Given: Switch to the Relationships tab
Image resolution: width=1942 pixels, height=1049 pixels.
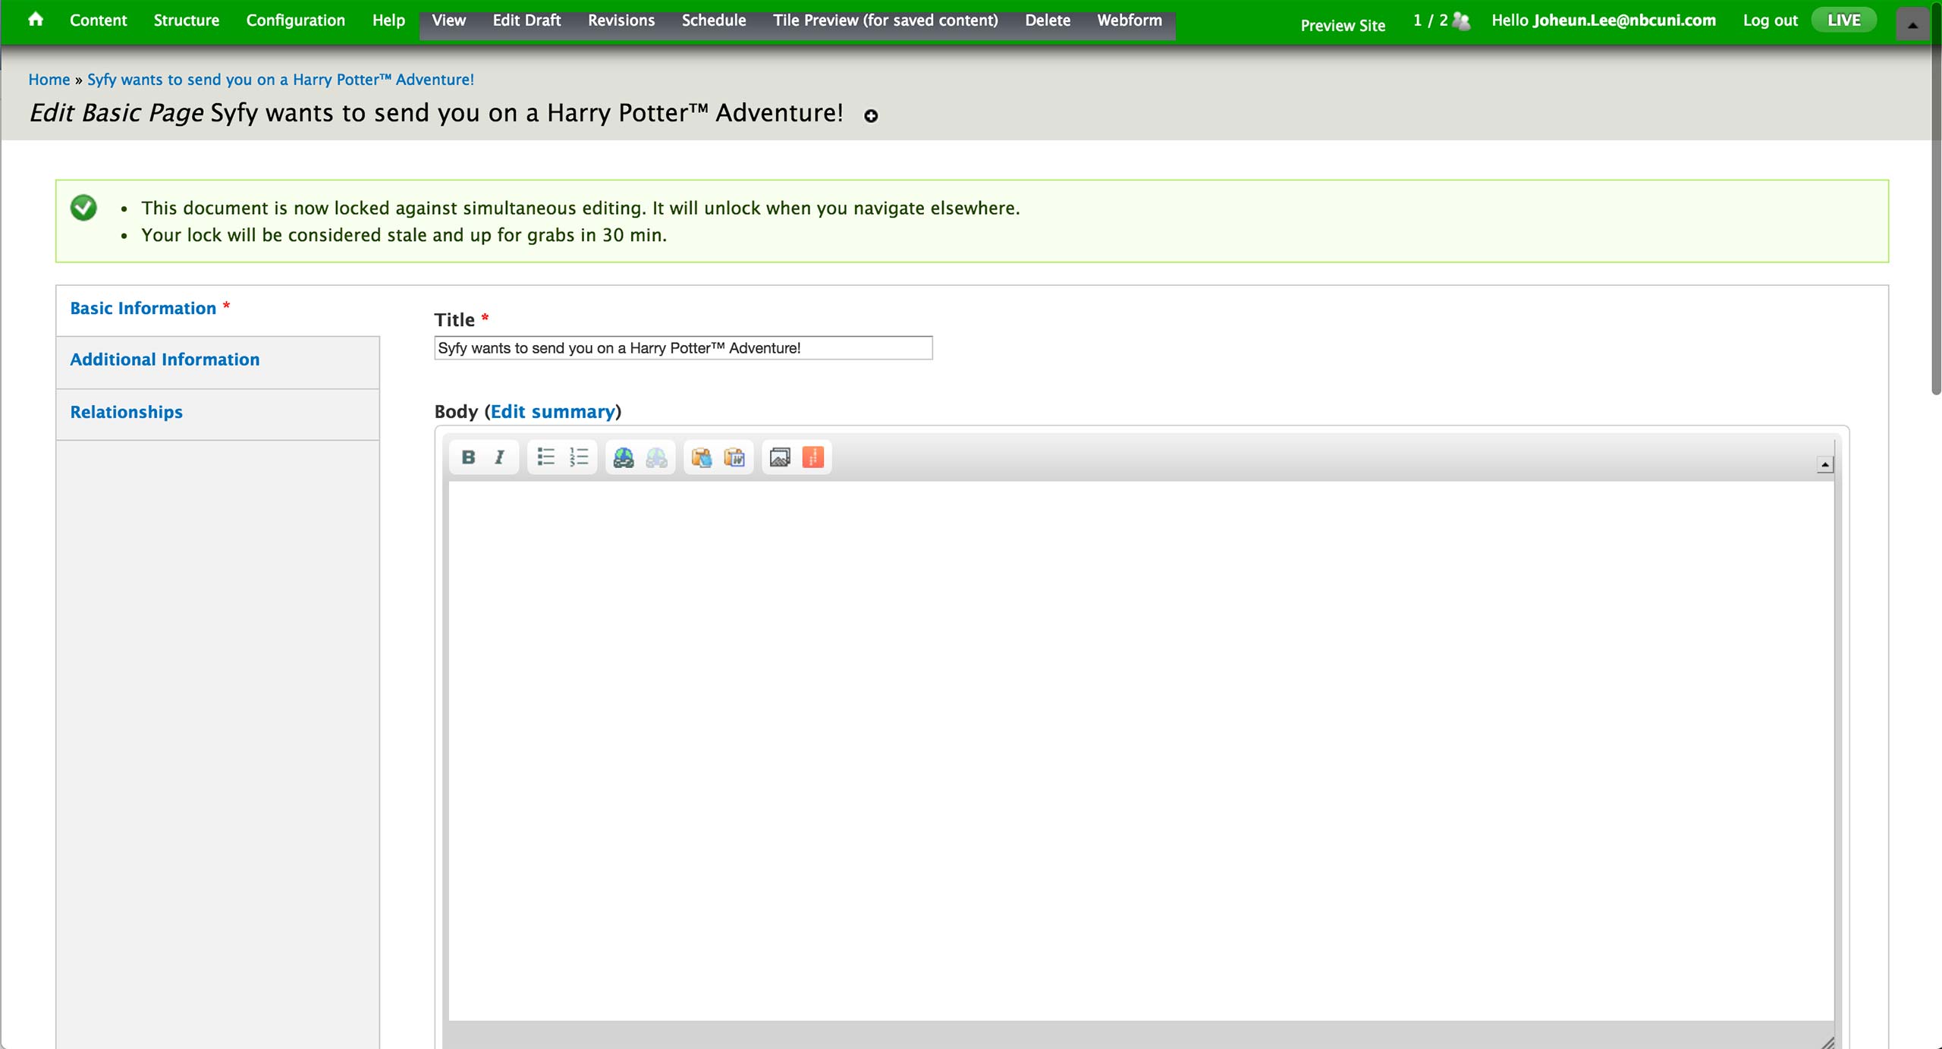Looking at the screenshot, I should point(126,412).
